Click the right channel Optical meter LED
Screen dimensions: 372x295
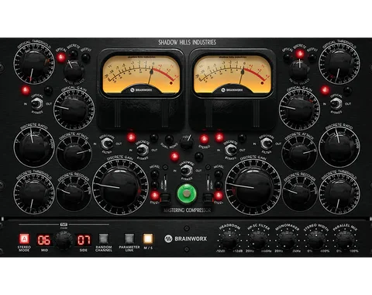click(x=288, y=57)
